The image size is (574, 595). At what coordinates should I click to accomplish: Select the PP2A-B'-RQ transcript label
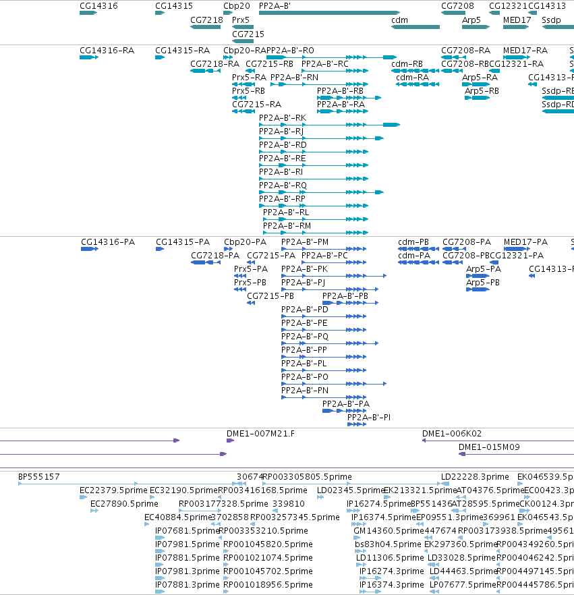pyautogui.click(x=283, y=186)
